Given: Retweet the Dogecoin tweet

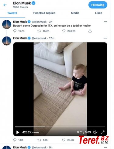Looking at the screenshot, I should pos(39,31).
